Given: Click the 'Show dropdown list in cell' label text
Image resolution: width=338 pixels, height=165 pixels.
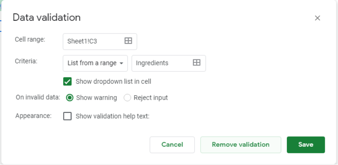Looking at the screenshot, I should [x=113, y=82].
